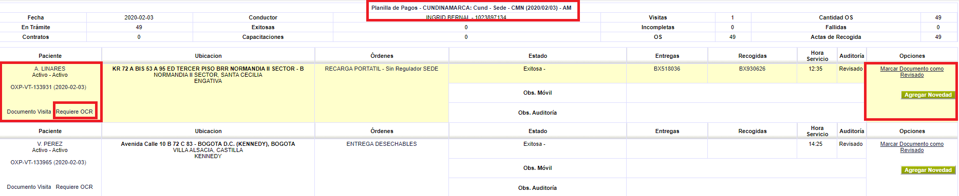This screenshot has height=196, width=959.
Task: Click Agregar Novedad for V. PEREZ
Action: click(928, 170)
